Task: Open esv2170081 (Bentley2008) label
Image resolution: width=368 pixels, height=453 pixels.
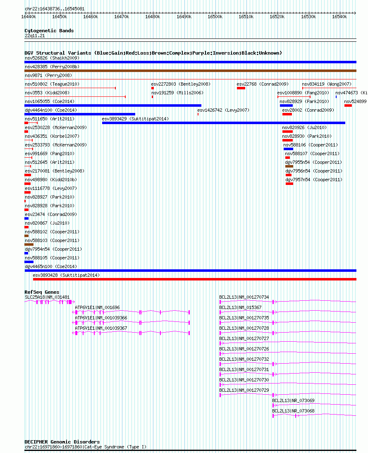Action: click(x=55, y=171)
